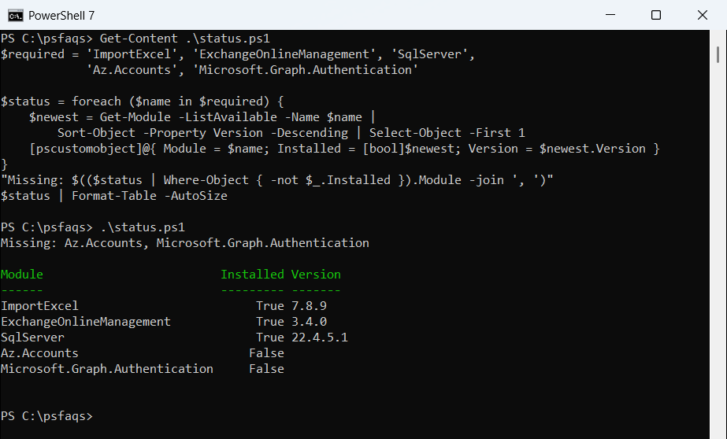Click 'ImportExcel' in the output table
This screenshot has width=727, height=439.
point(39,306)
